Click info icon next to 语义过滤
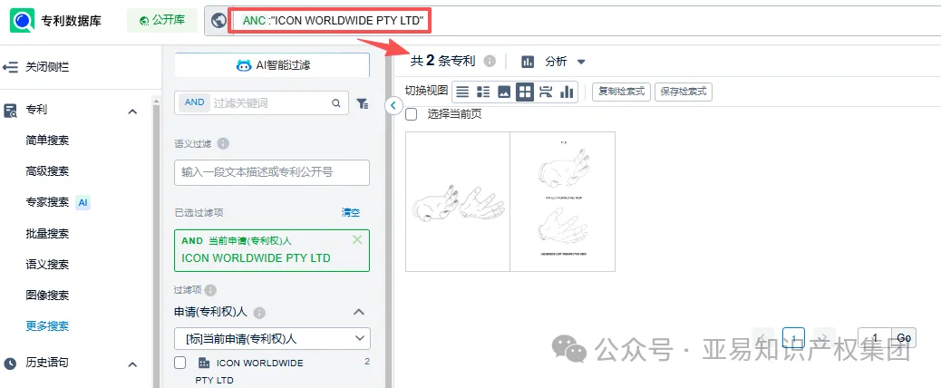 pos(223,144)
